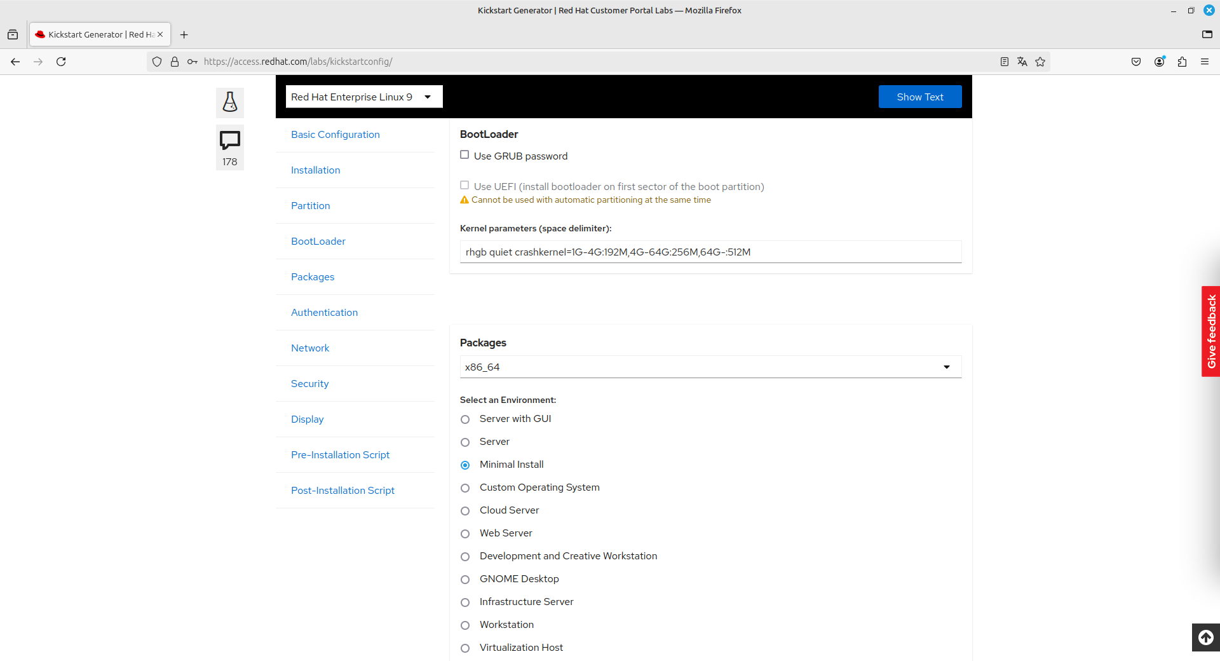
Task: Jump to the Partition section
Action: (x=311, y=206)
